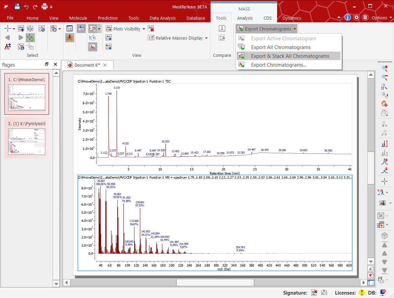Image resolution: width=394 pixels, height=298 pixels.
Task: Click the Zoom Out magnifier on the right toolbar
Action: point(384,77)
